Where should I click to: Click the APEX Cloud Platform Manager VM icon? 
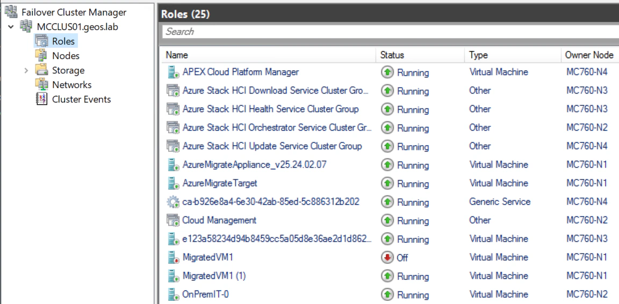pyautogui.click(x=173, y=72)
